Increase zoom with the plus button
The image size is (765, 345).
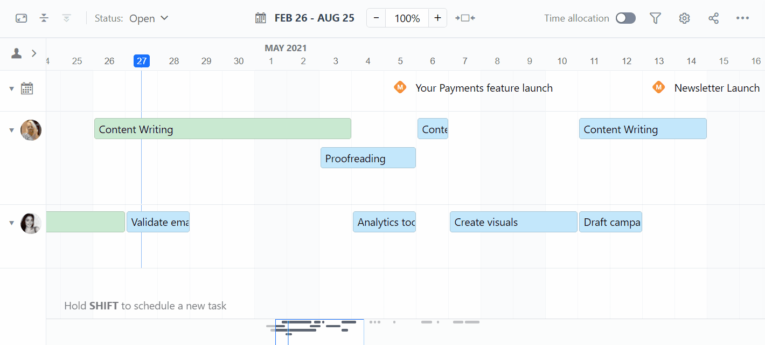pos(437,18)
